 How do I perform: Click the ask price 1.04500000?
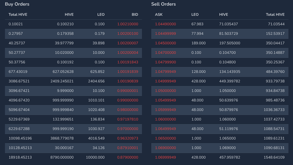tap(165, 43)
